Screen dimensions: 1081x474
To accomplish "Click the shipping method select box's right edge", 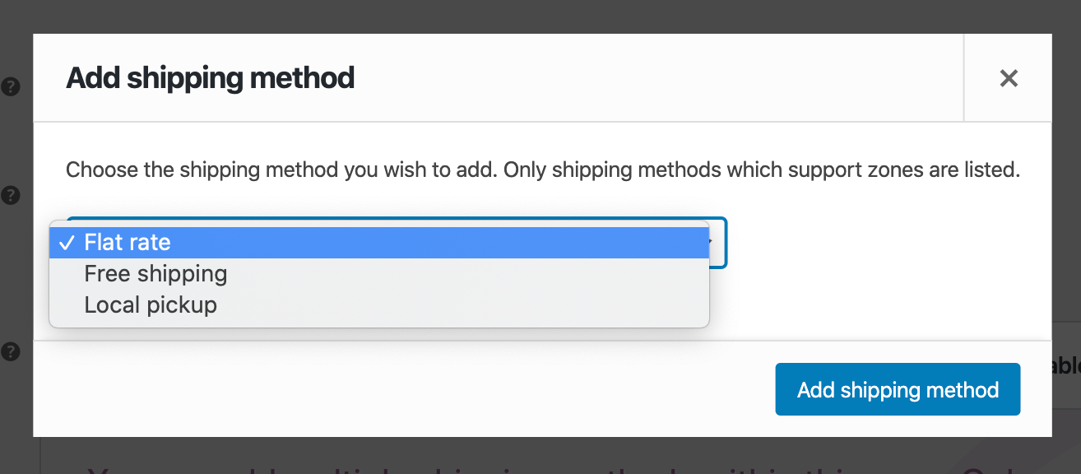I will point(719,243).
